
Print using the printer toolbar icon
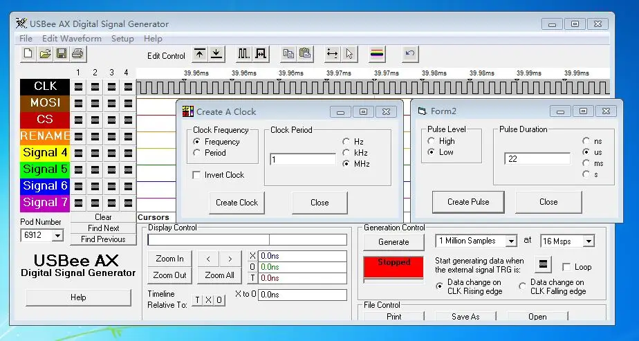click(x=78, y=54)
